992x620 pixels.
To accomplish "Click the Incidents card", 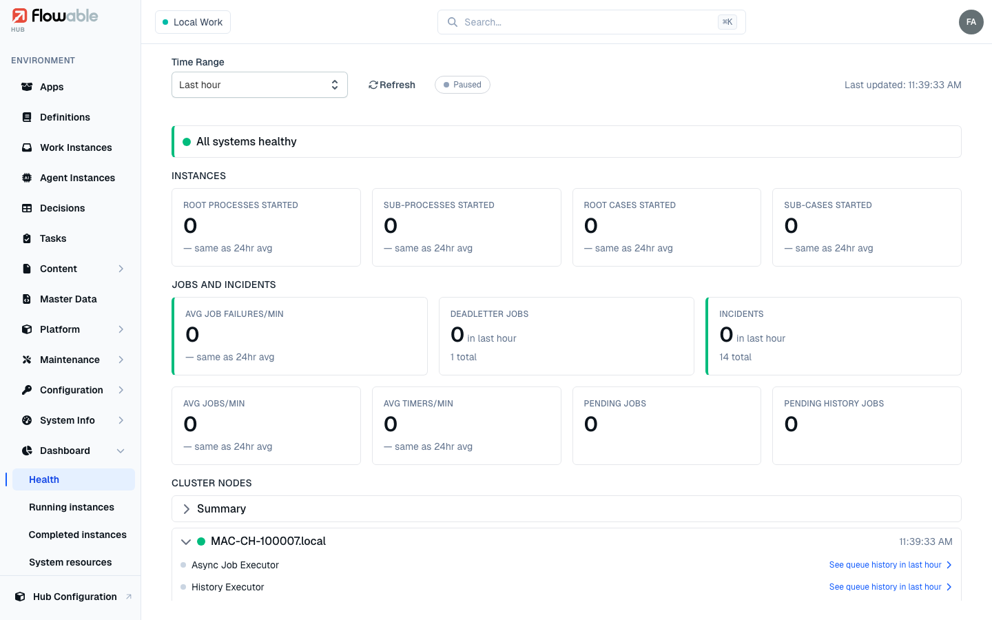I will [834, 336].
